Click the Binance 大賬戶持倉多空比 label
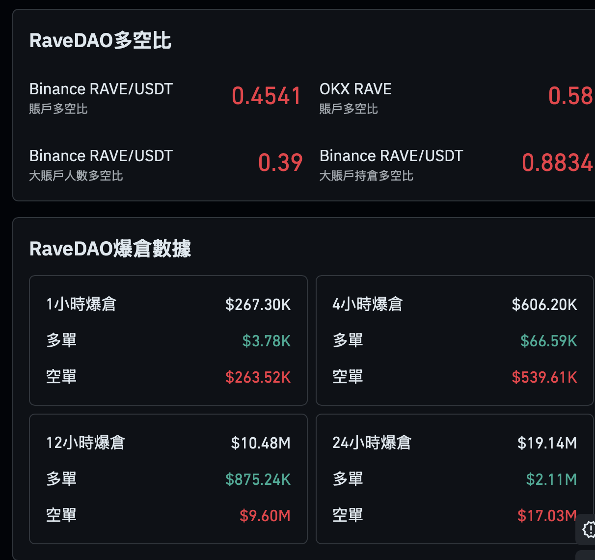This screenshot has height=560, width=595. tap(391, 164)
